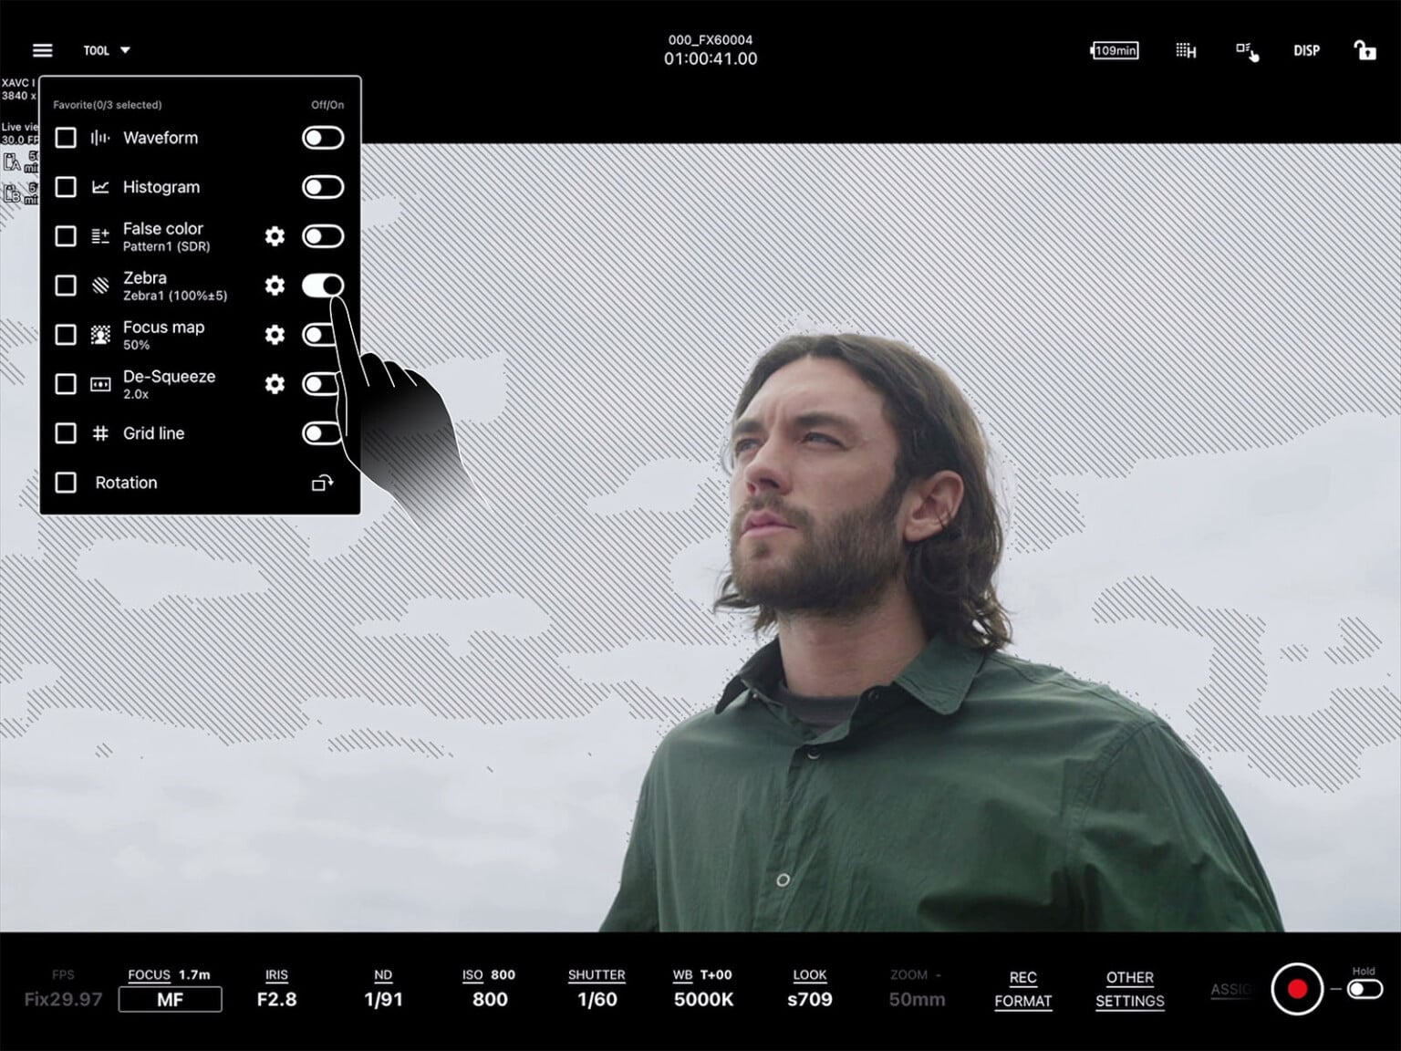
Task: Open the De-Squeeze settings gear
Action: pyautogui.click(x=275, y=384)
